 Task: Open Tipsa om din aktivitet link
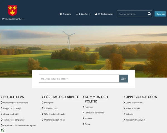pos(135,120)
